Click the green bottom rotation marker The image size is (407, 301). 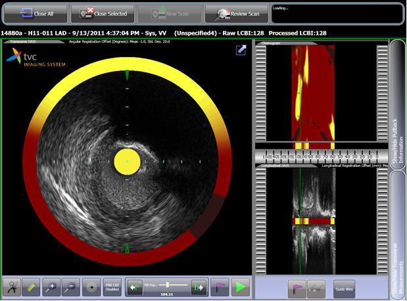pyautogui.click(x=127, y=248)
